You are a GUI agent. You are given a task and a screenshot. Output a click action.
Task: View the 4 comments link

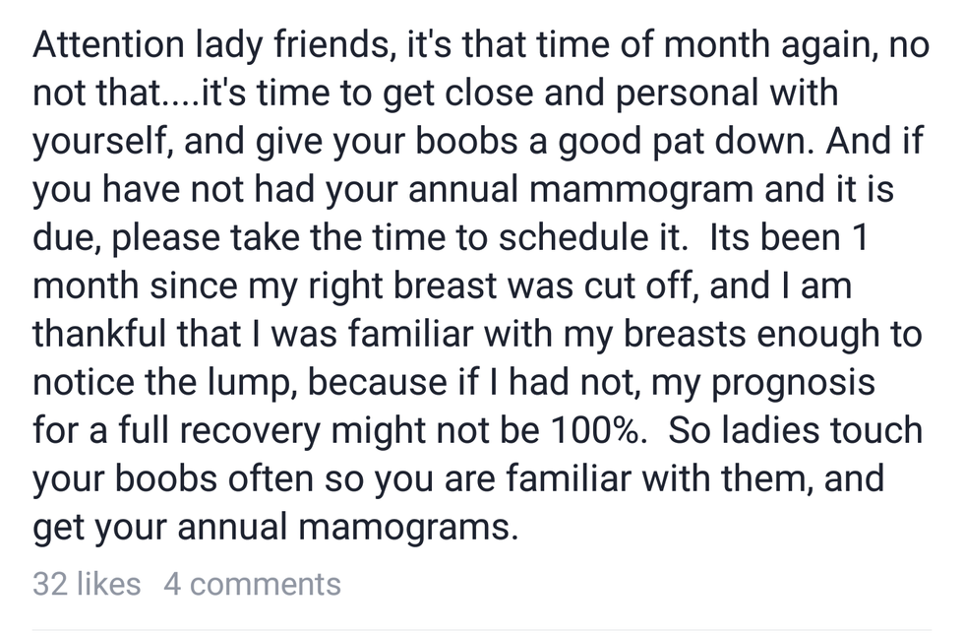(252, 584)
